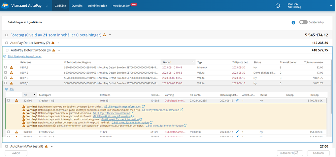
Task: Collapse AutoPay Detect Sweden chevron
Action: (59, 50)
